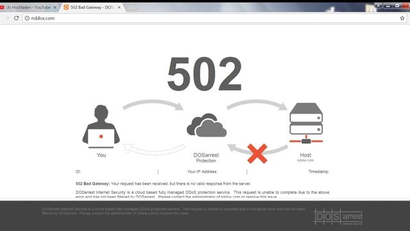Click the You user laptop icon
Viewport: 410px width, 231px height.
[x=101, y=127]
